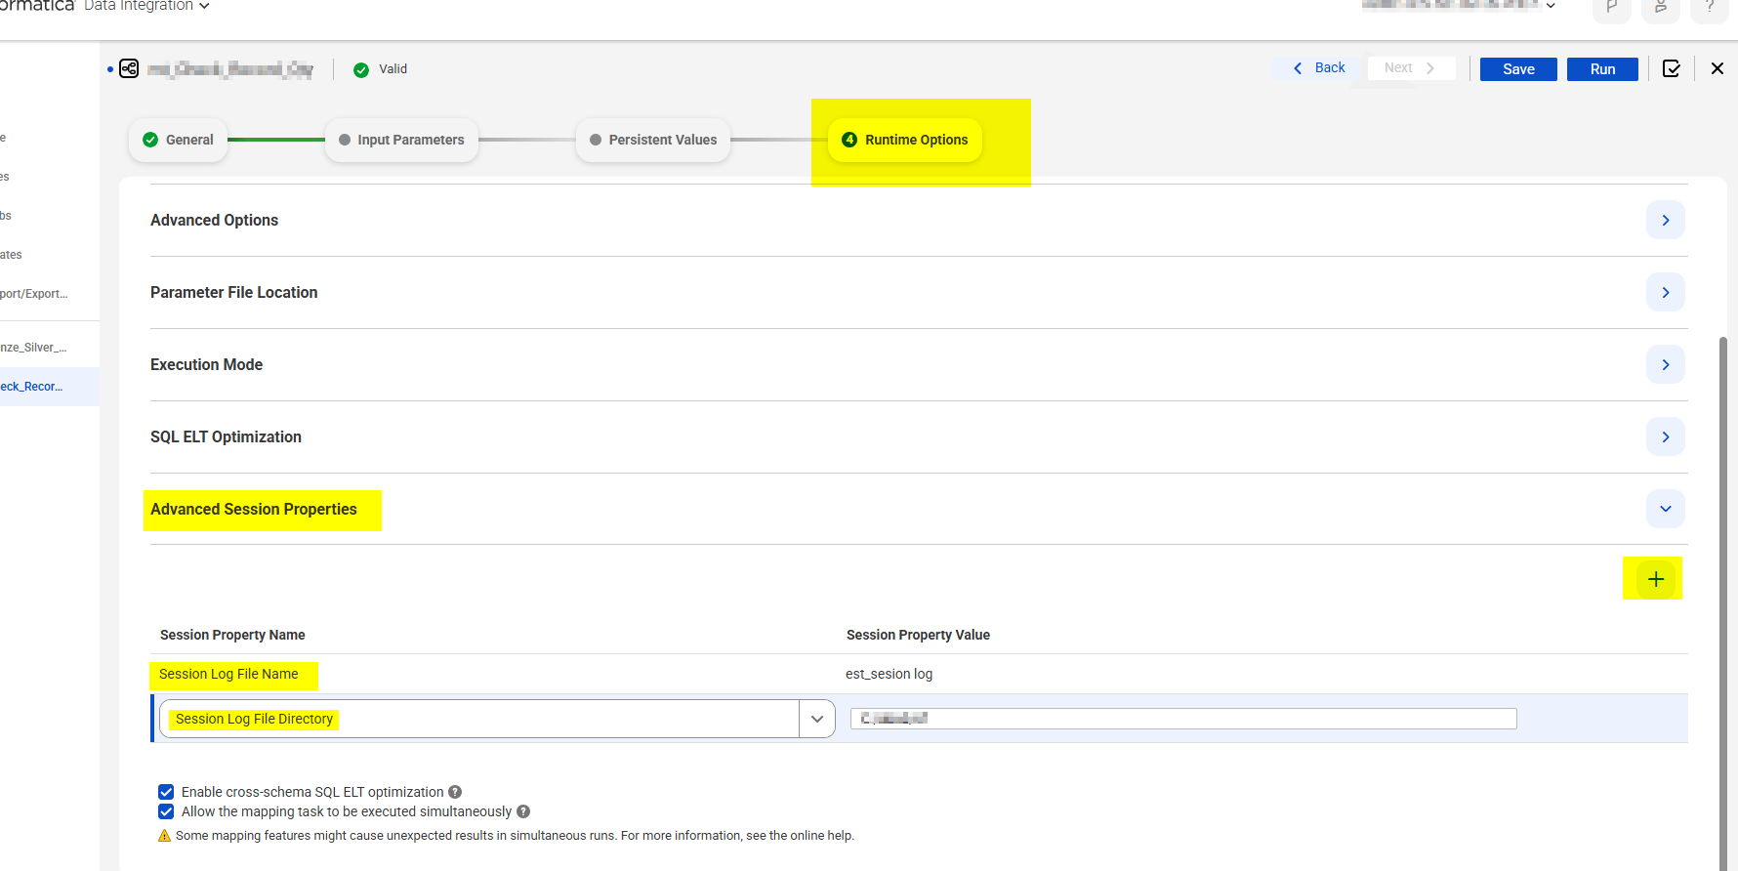Viewport: 1738px width, 871px height.
Task: Edit the session log directory value field
Action: [x=1183, y=719]
